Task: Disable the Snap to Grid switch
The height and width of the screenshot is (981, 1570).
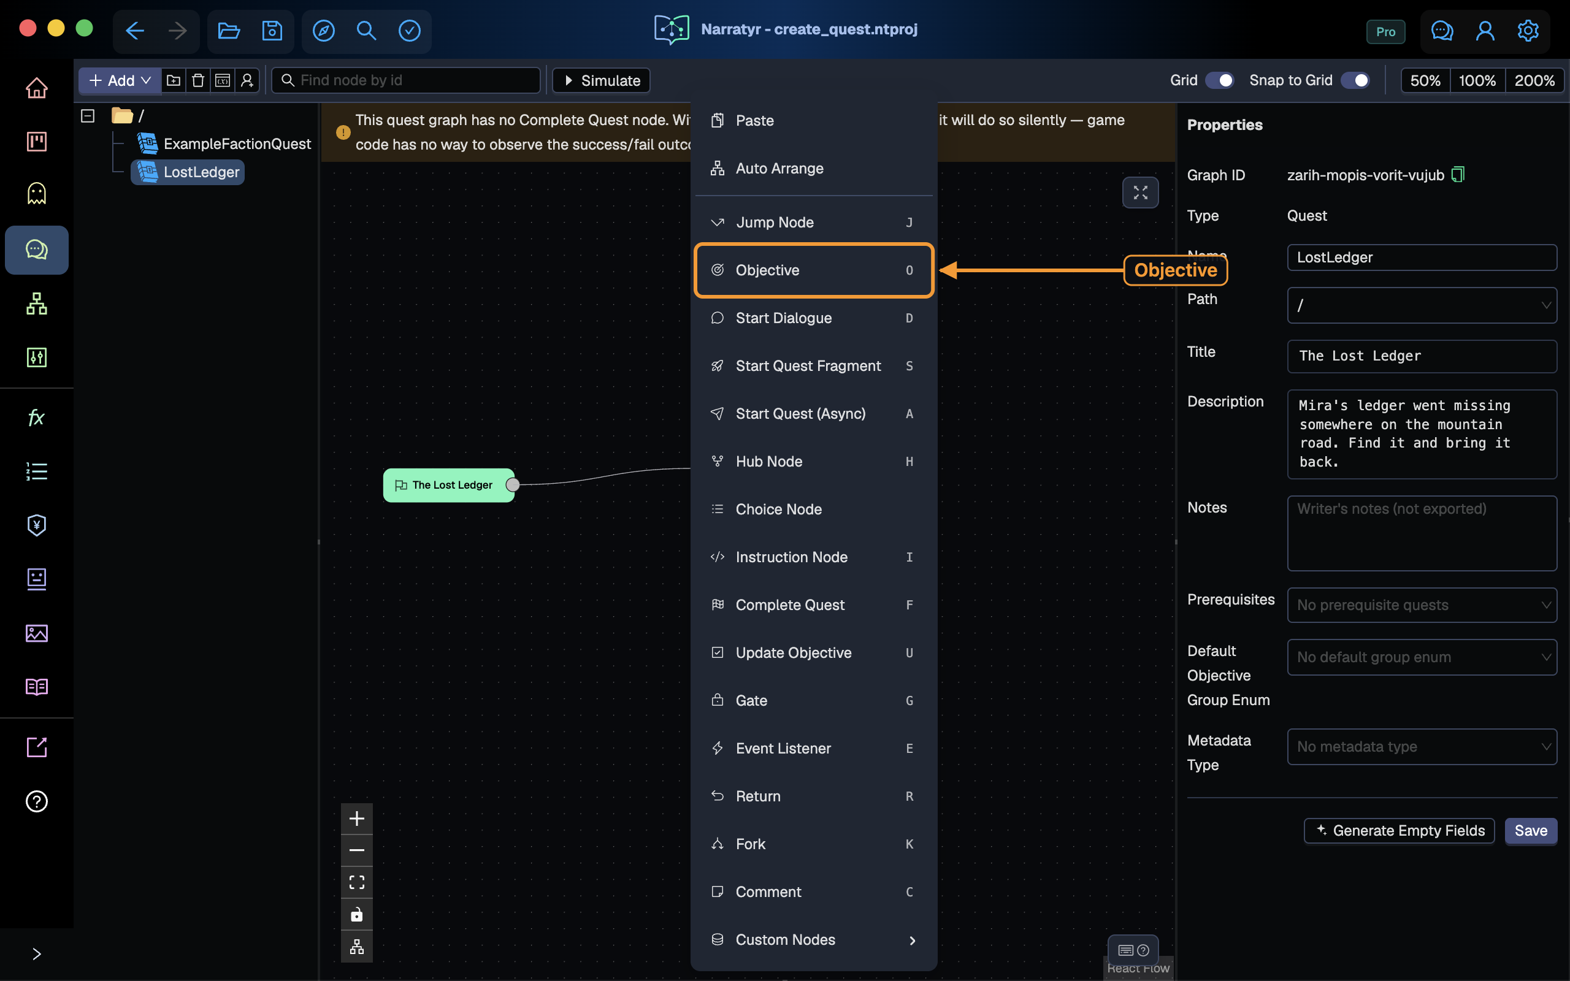Action: click(1355, 80)
